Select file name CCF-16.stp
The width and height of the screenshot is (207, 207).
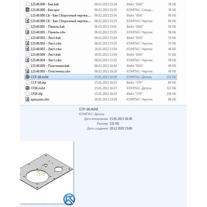[38, 83]
